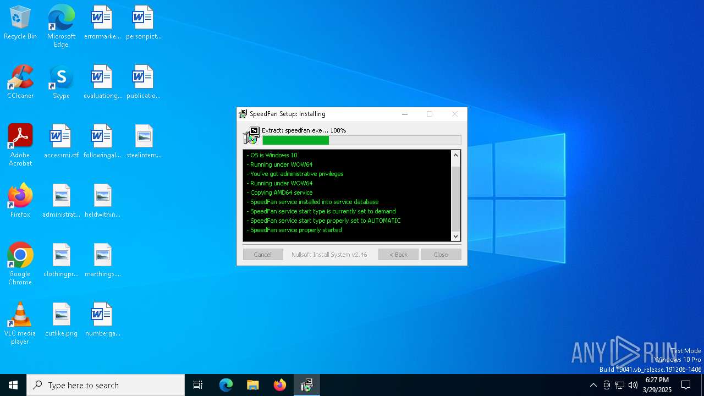Click the Type here to search box

pyautogui.click(x=106, y=385)
